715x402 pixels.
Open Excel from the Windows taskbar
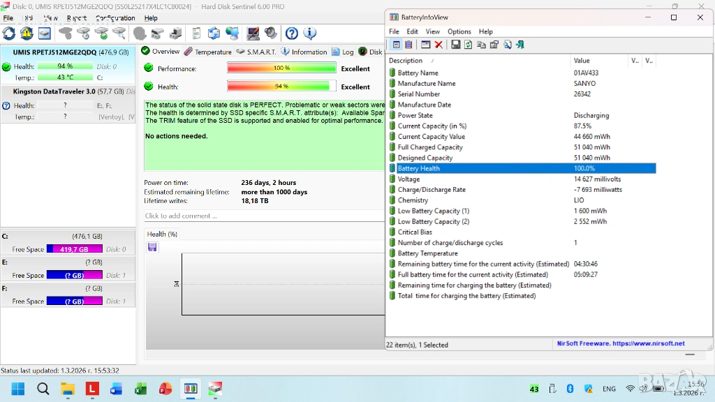pos(140,389)
